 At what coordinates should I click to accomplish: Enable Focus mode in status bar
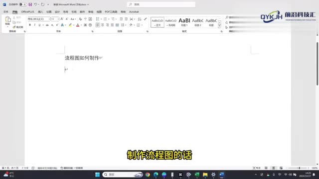pos(256,168)
